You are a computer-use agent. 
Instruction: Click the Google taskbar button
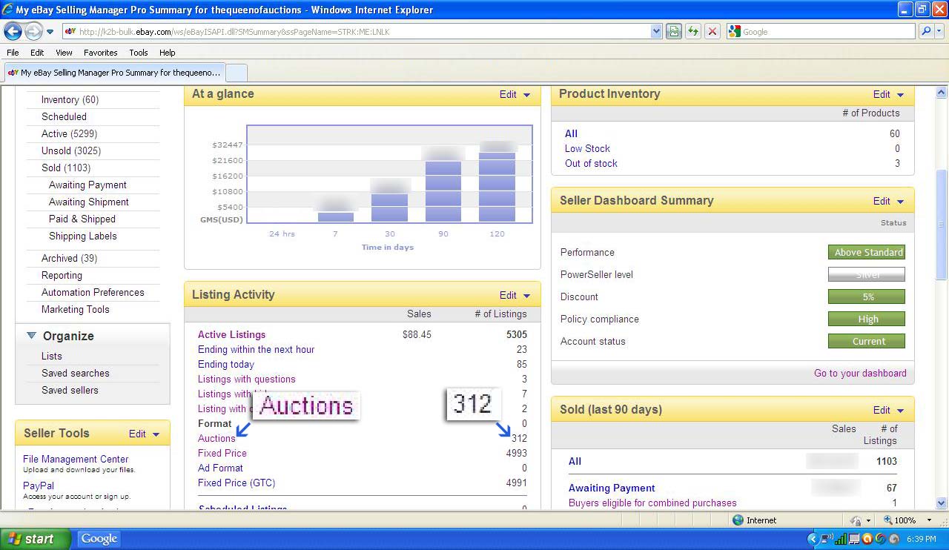pyautogui.click(x=99, y=539)
